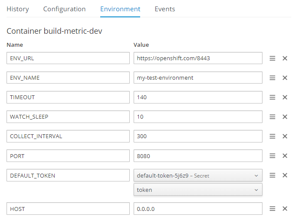Click reorder handle for DEFAULT_TOKEN row

pyautogui.click(x=272, y=175)
